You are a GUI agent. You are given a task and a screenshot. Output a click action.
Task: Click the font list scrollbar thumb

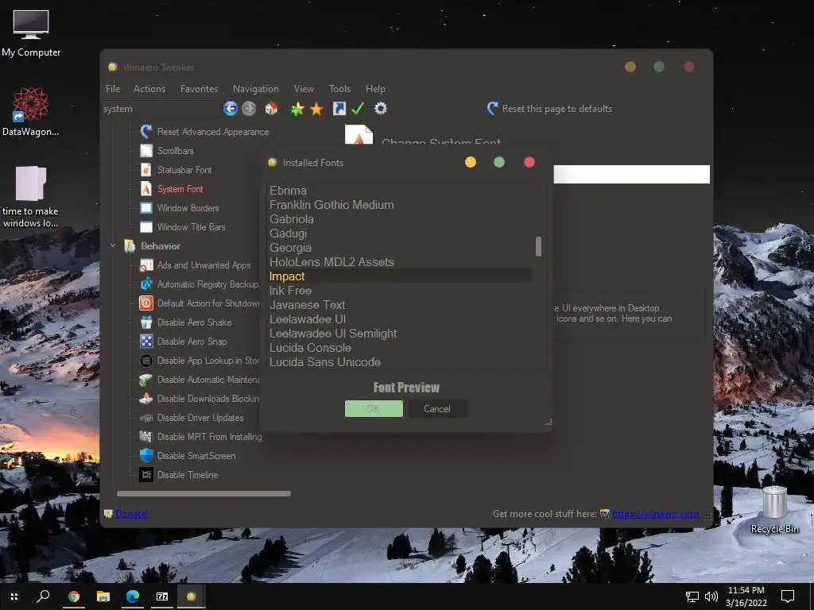pos(538,246)
